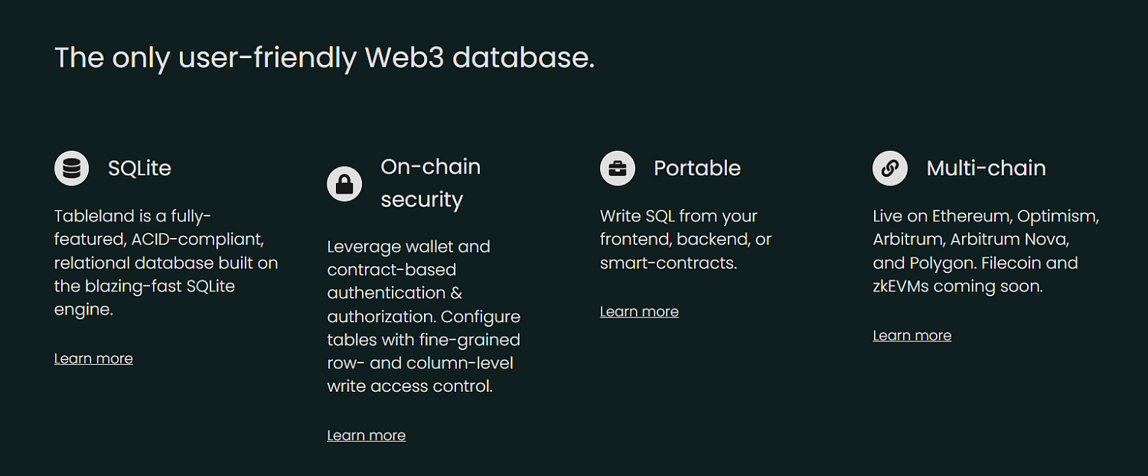Click the phrase smart-contracts in Portable description
The image size is (1148, 476).
pos(668,263)
